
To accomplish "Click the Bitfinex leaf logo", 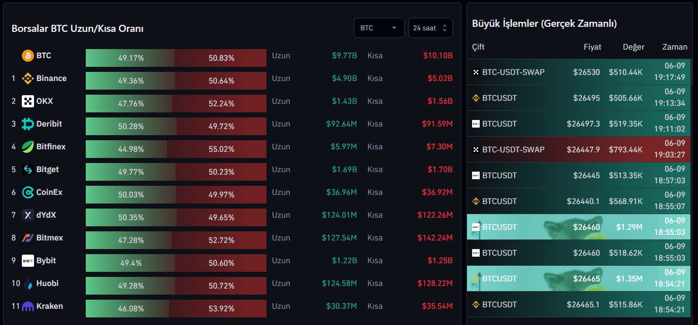I will tap(28, 147).
